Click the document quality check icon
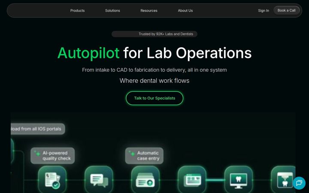 point(52,180)
